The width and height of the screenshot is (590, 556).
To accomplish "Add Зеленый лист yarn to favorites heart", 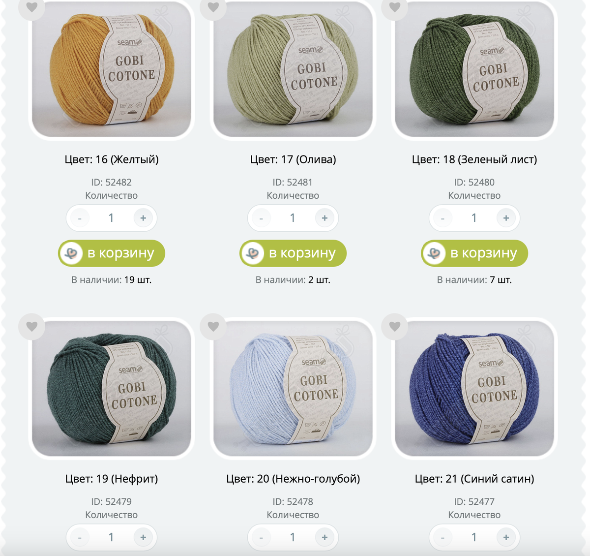I will tap(395, 7).
